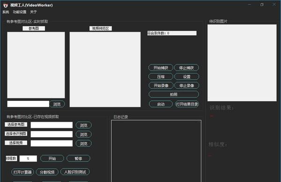Open the 系统 menu
The height and width of the screenshot is (182, 281).
[x=6, y=12]
